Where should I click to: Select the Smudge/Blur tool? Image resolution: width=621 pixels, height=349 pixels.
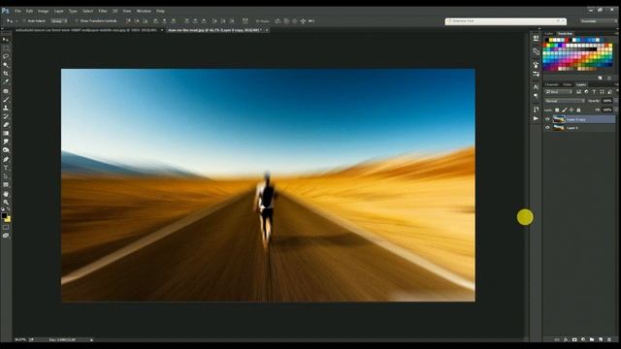[6, 142]
